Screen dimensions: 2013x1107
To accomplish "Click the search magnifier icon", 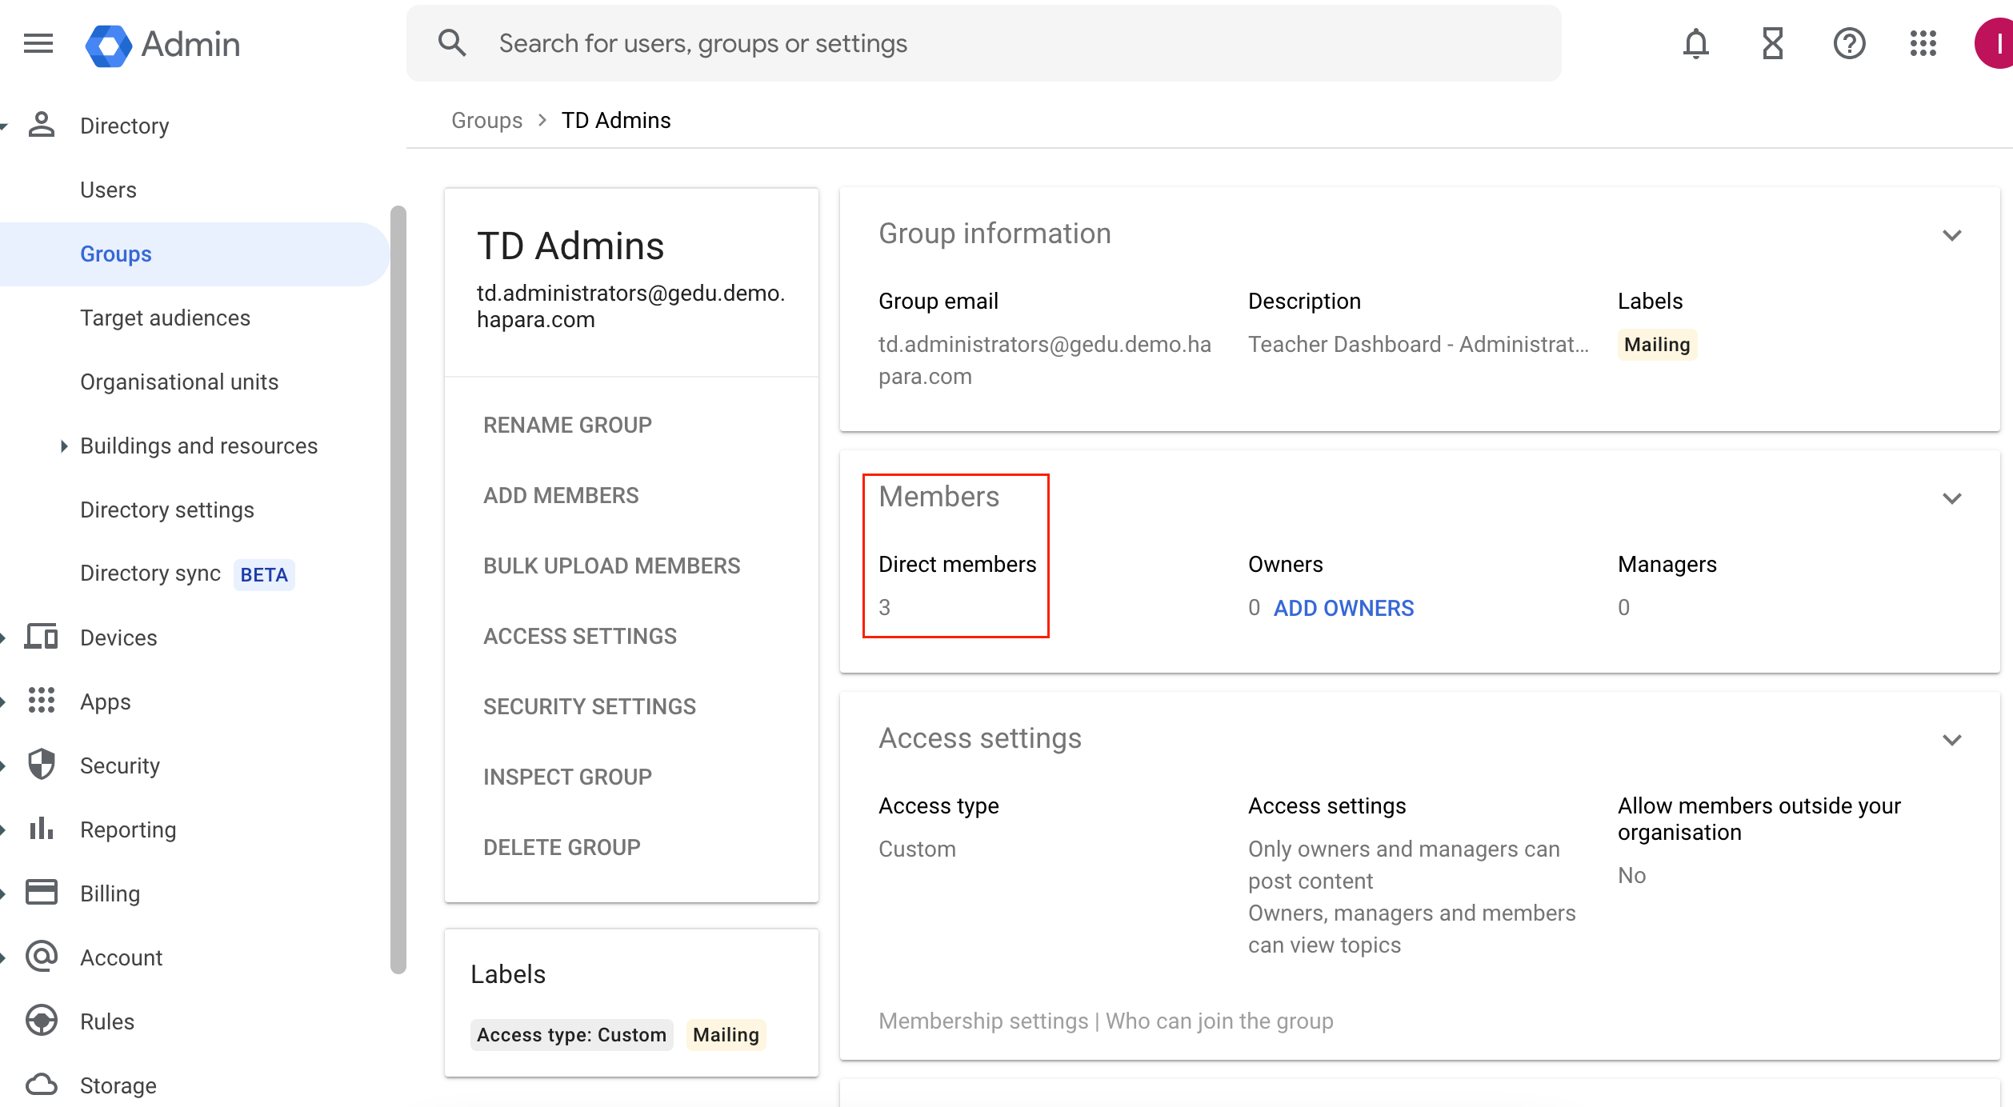I will (452, 43).
